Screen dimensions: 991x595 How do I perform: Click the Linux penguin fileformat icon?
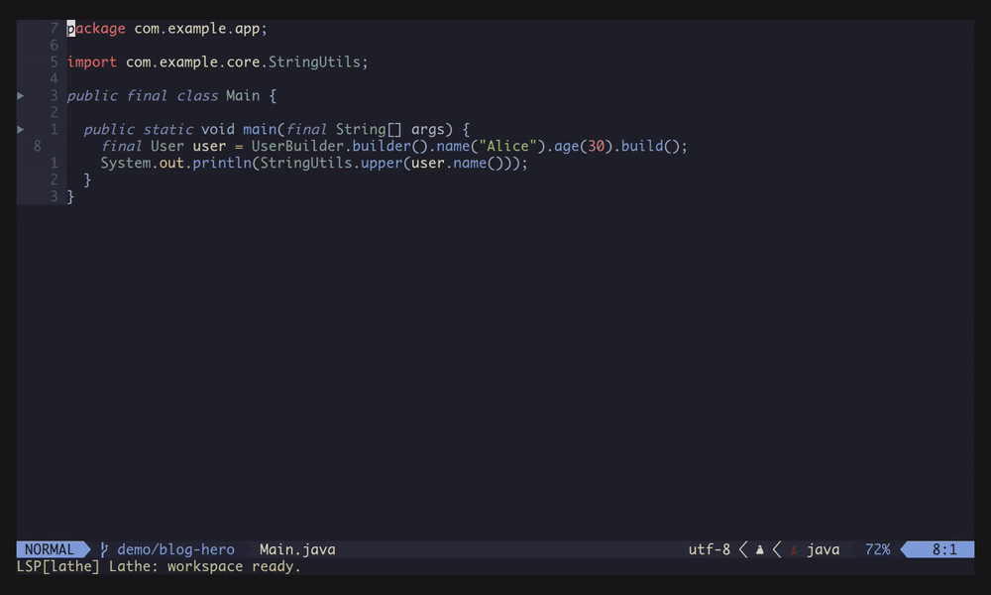[760, 549]
